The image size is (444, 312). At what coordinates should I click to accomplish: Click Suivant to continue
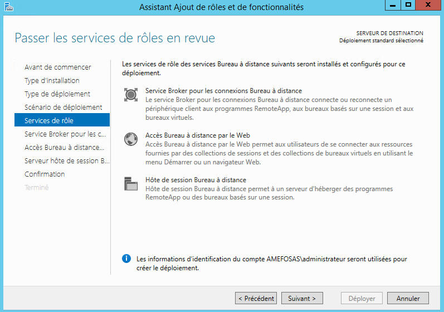tap(302, 298)
